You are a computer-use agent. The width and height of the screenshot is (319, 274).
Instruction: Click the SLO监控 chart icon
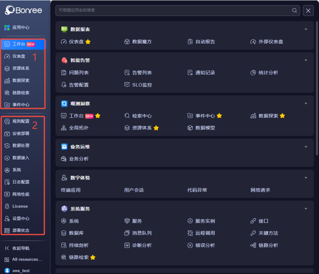127,85
